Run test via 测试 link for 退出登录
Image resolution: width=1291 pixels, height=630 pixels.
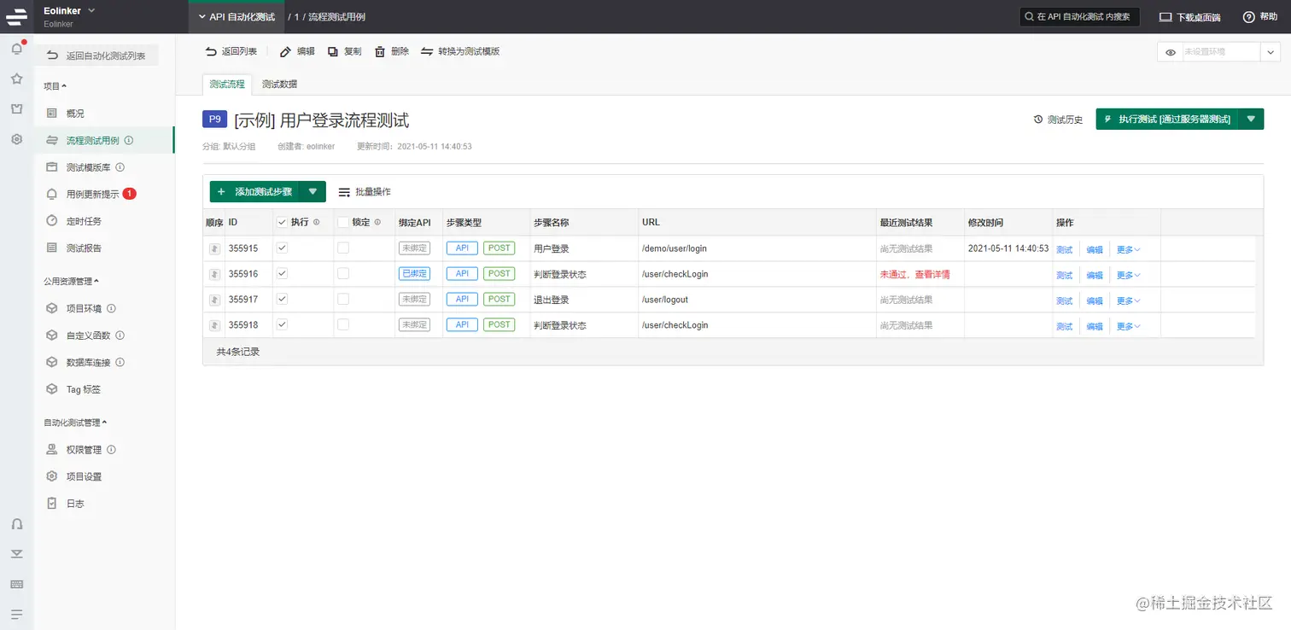tap(1065, 300)
